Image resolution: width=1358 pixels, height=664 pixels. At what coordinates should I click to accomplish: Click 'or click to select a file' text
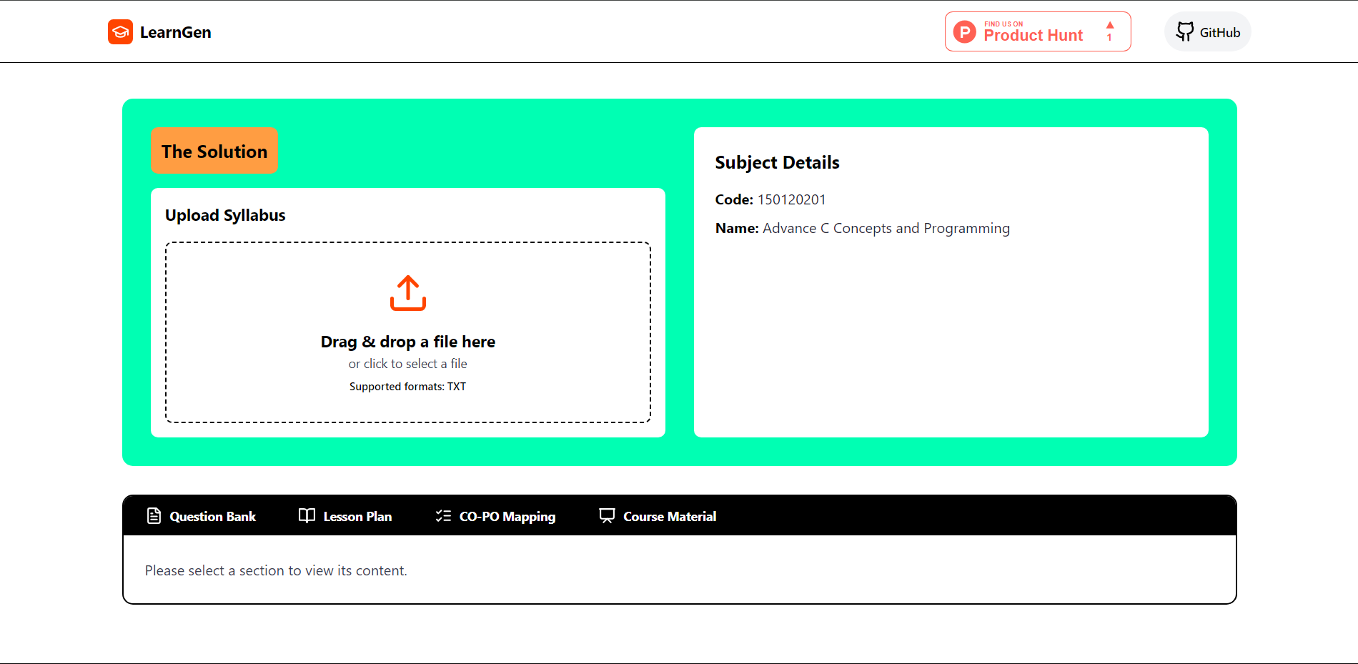pos(408,364)
